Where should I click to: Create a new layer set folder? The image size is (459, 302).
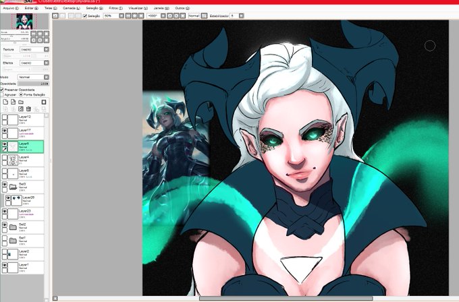tap(21, 102)
